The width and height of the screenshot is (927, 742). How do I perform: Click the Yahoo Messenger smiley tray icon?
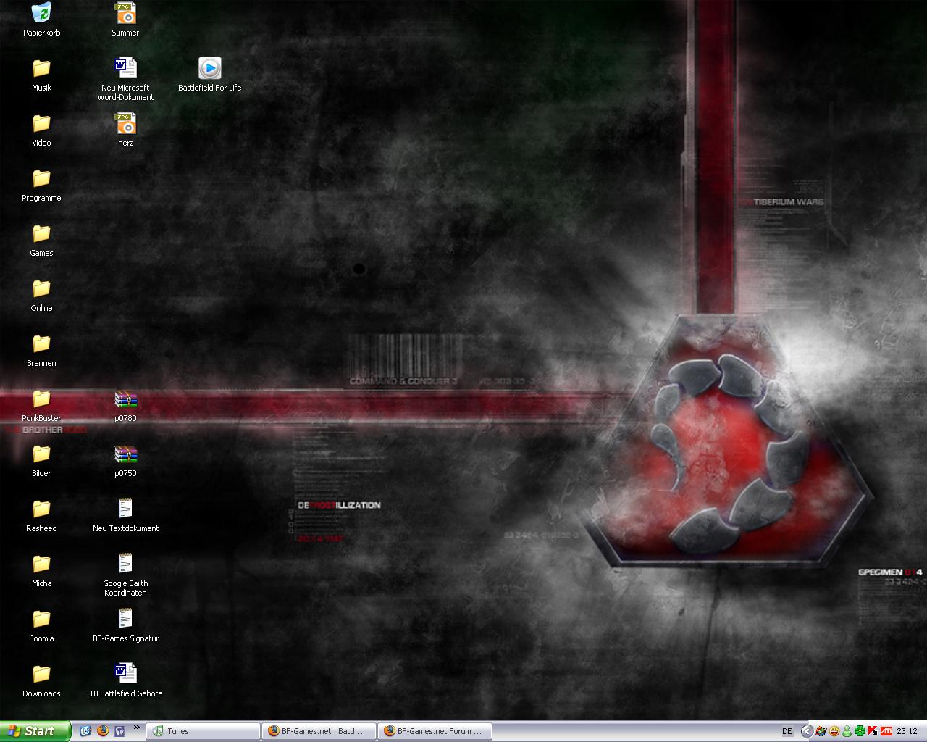834,731
